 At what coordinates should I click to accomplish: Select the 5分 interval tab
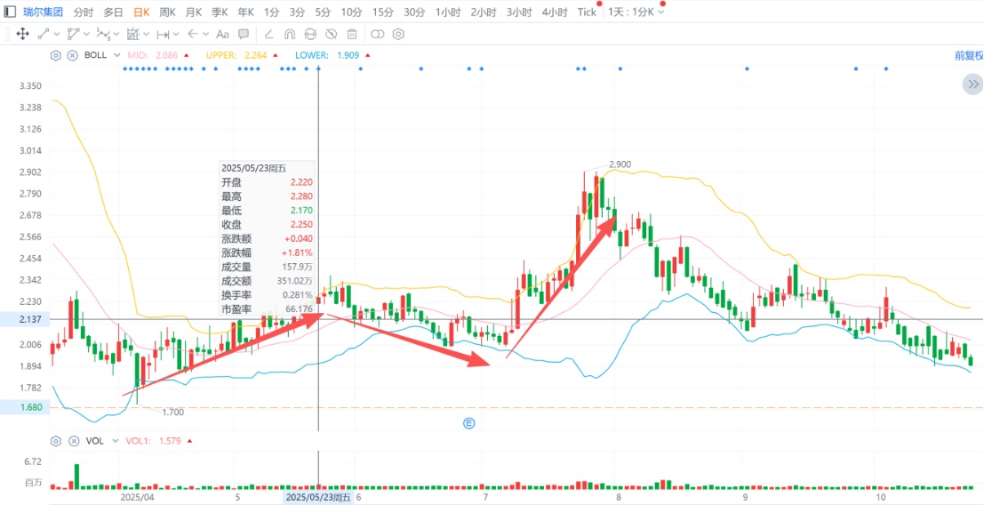323,12
